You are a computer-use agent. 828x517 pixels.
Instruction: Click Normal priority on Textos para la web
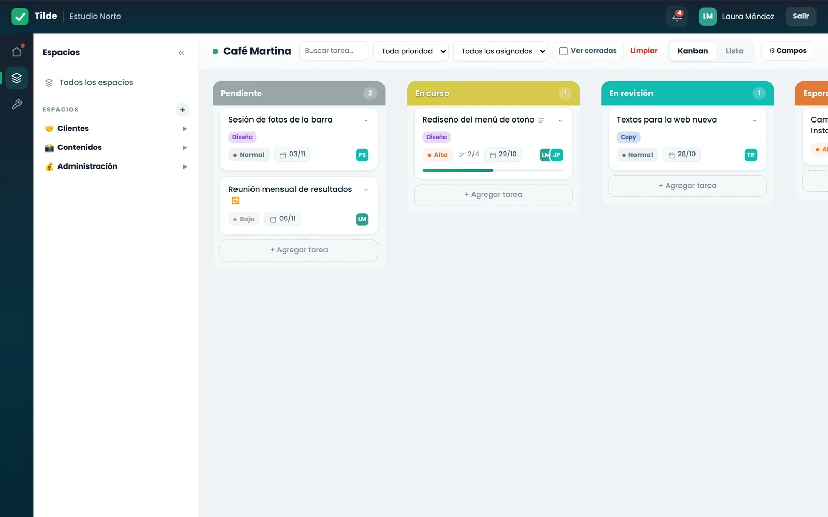(637, 155)
